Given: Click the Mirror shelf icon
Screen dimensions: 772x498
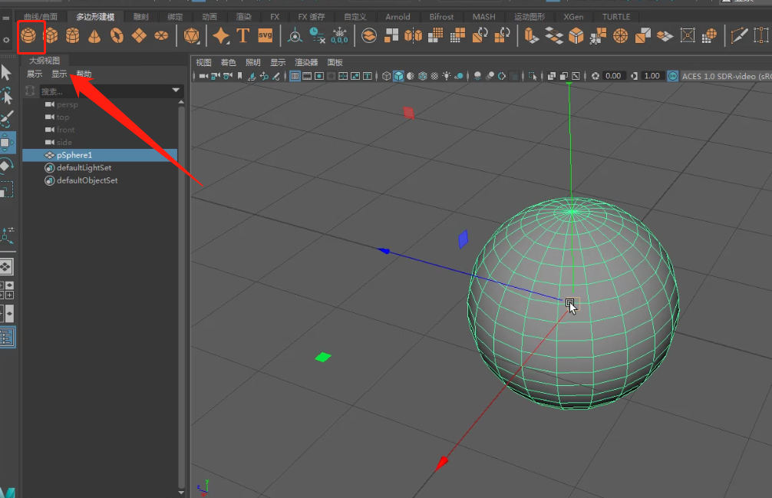Looking at the screenshot, I should click(x=413, y=35).
